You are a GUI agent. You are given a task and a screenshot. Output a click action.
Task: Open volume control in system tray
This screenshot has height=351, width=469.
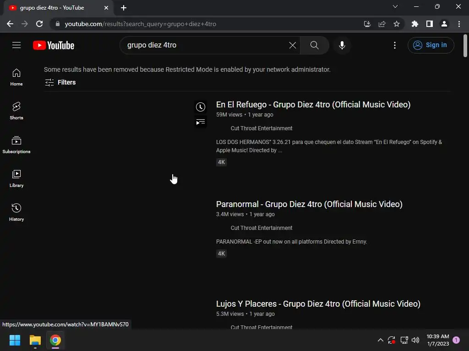(415, 340)
